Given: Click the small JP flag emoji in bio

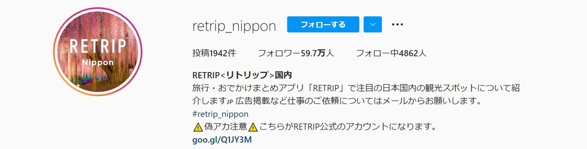Looking at the screenshot, I should (230, 101).
